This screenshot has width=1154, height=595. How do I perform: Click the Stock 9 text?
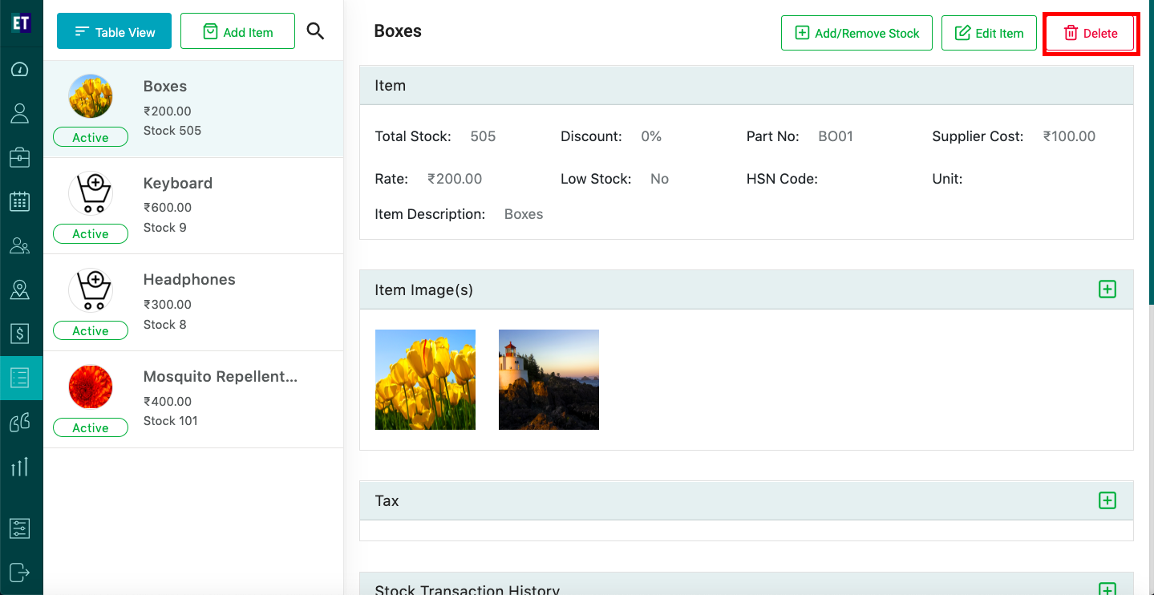coord(165,227)
